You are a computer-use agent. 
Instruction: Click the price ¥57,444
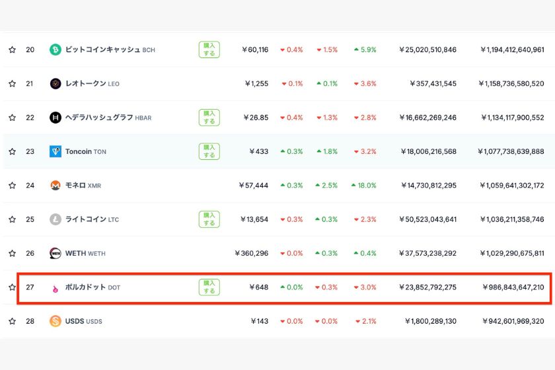pos(254,186)
